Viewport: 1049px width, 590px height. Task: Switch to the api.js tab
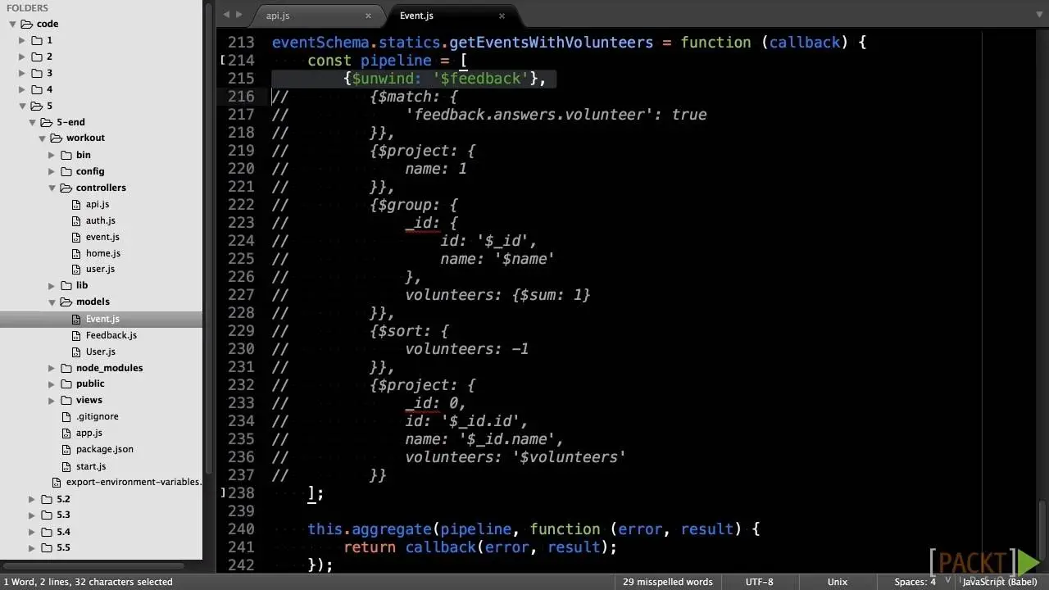[277, 16]
